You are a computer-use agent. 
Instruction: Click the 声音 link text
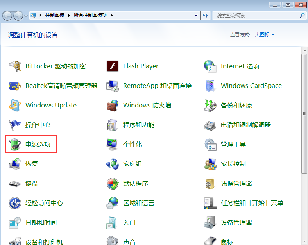(129, 241)
